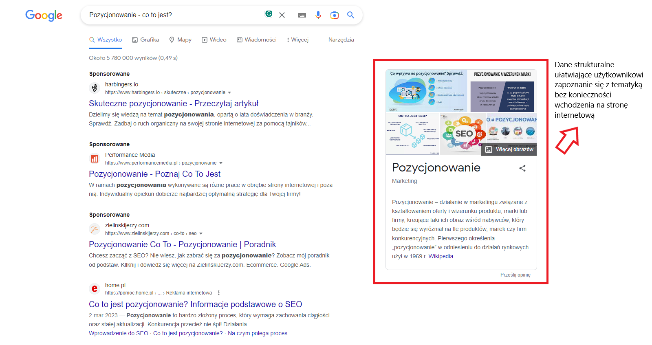Open 'Skuteczne pozycjonowanie - Przeczytaj artykuł' result

[174, 103]
